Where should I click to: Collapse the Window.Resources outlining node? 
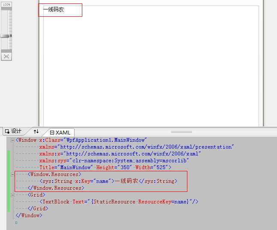coord(12,175)
